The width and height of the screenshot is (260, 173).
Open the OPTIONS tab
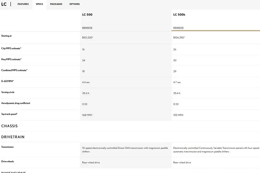click(74, 4)
